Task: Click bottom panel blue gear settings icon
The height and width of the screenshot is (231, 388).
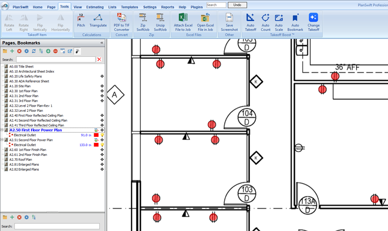Action: click(26, 217)
